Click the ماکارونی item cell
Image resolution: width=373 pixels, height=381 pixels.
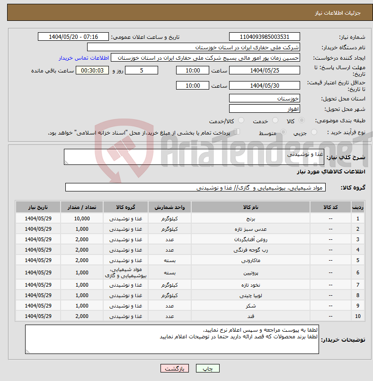pyautogui.click(x=251, y=260)
